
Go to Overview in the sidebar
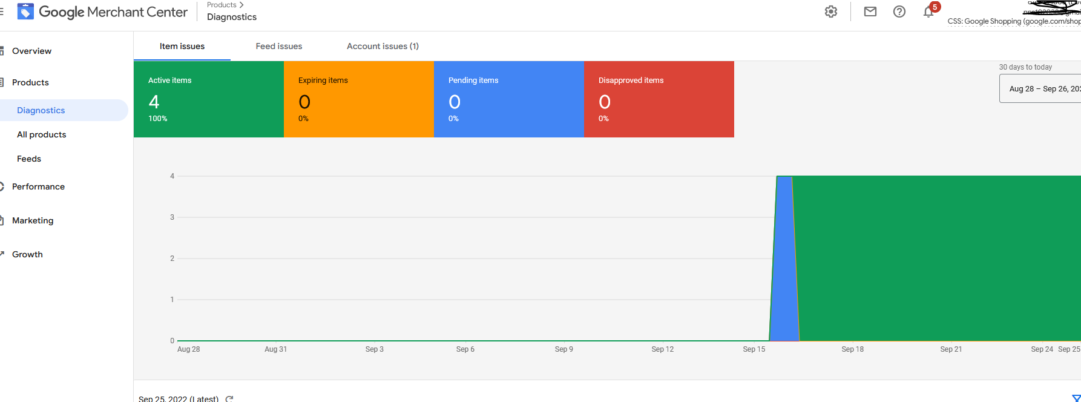pos(31,51)
